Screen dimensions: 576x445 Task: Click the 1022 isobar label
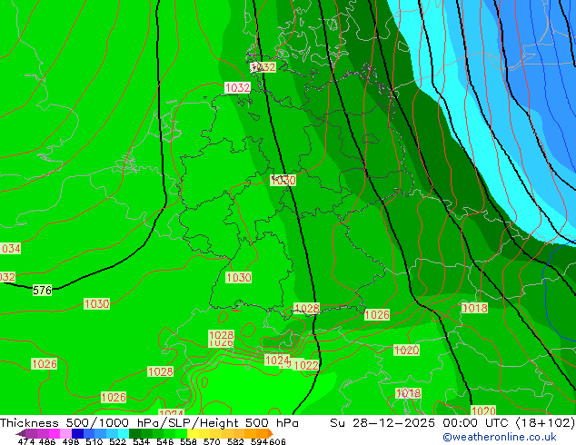pos(306,365)
